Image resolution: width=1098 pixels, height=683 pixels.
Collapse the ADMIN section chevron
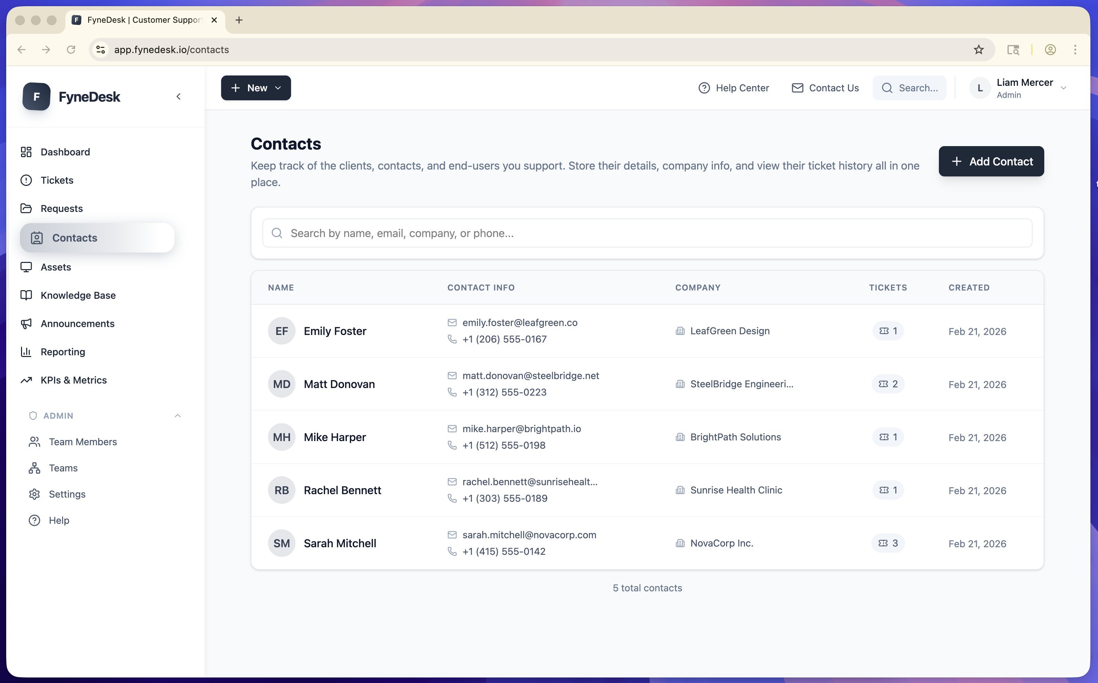pyautogui.click(x=177, y=416)
